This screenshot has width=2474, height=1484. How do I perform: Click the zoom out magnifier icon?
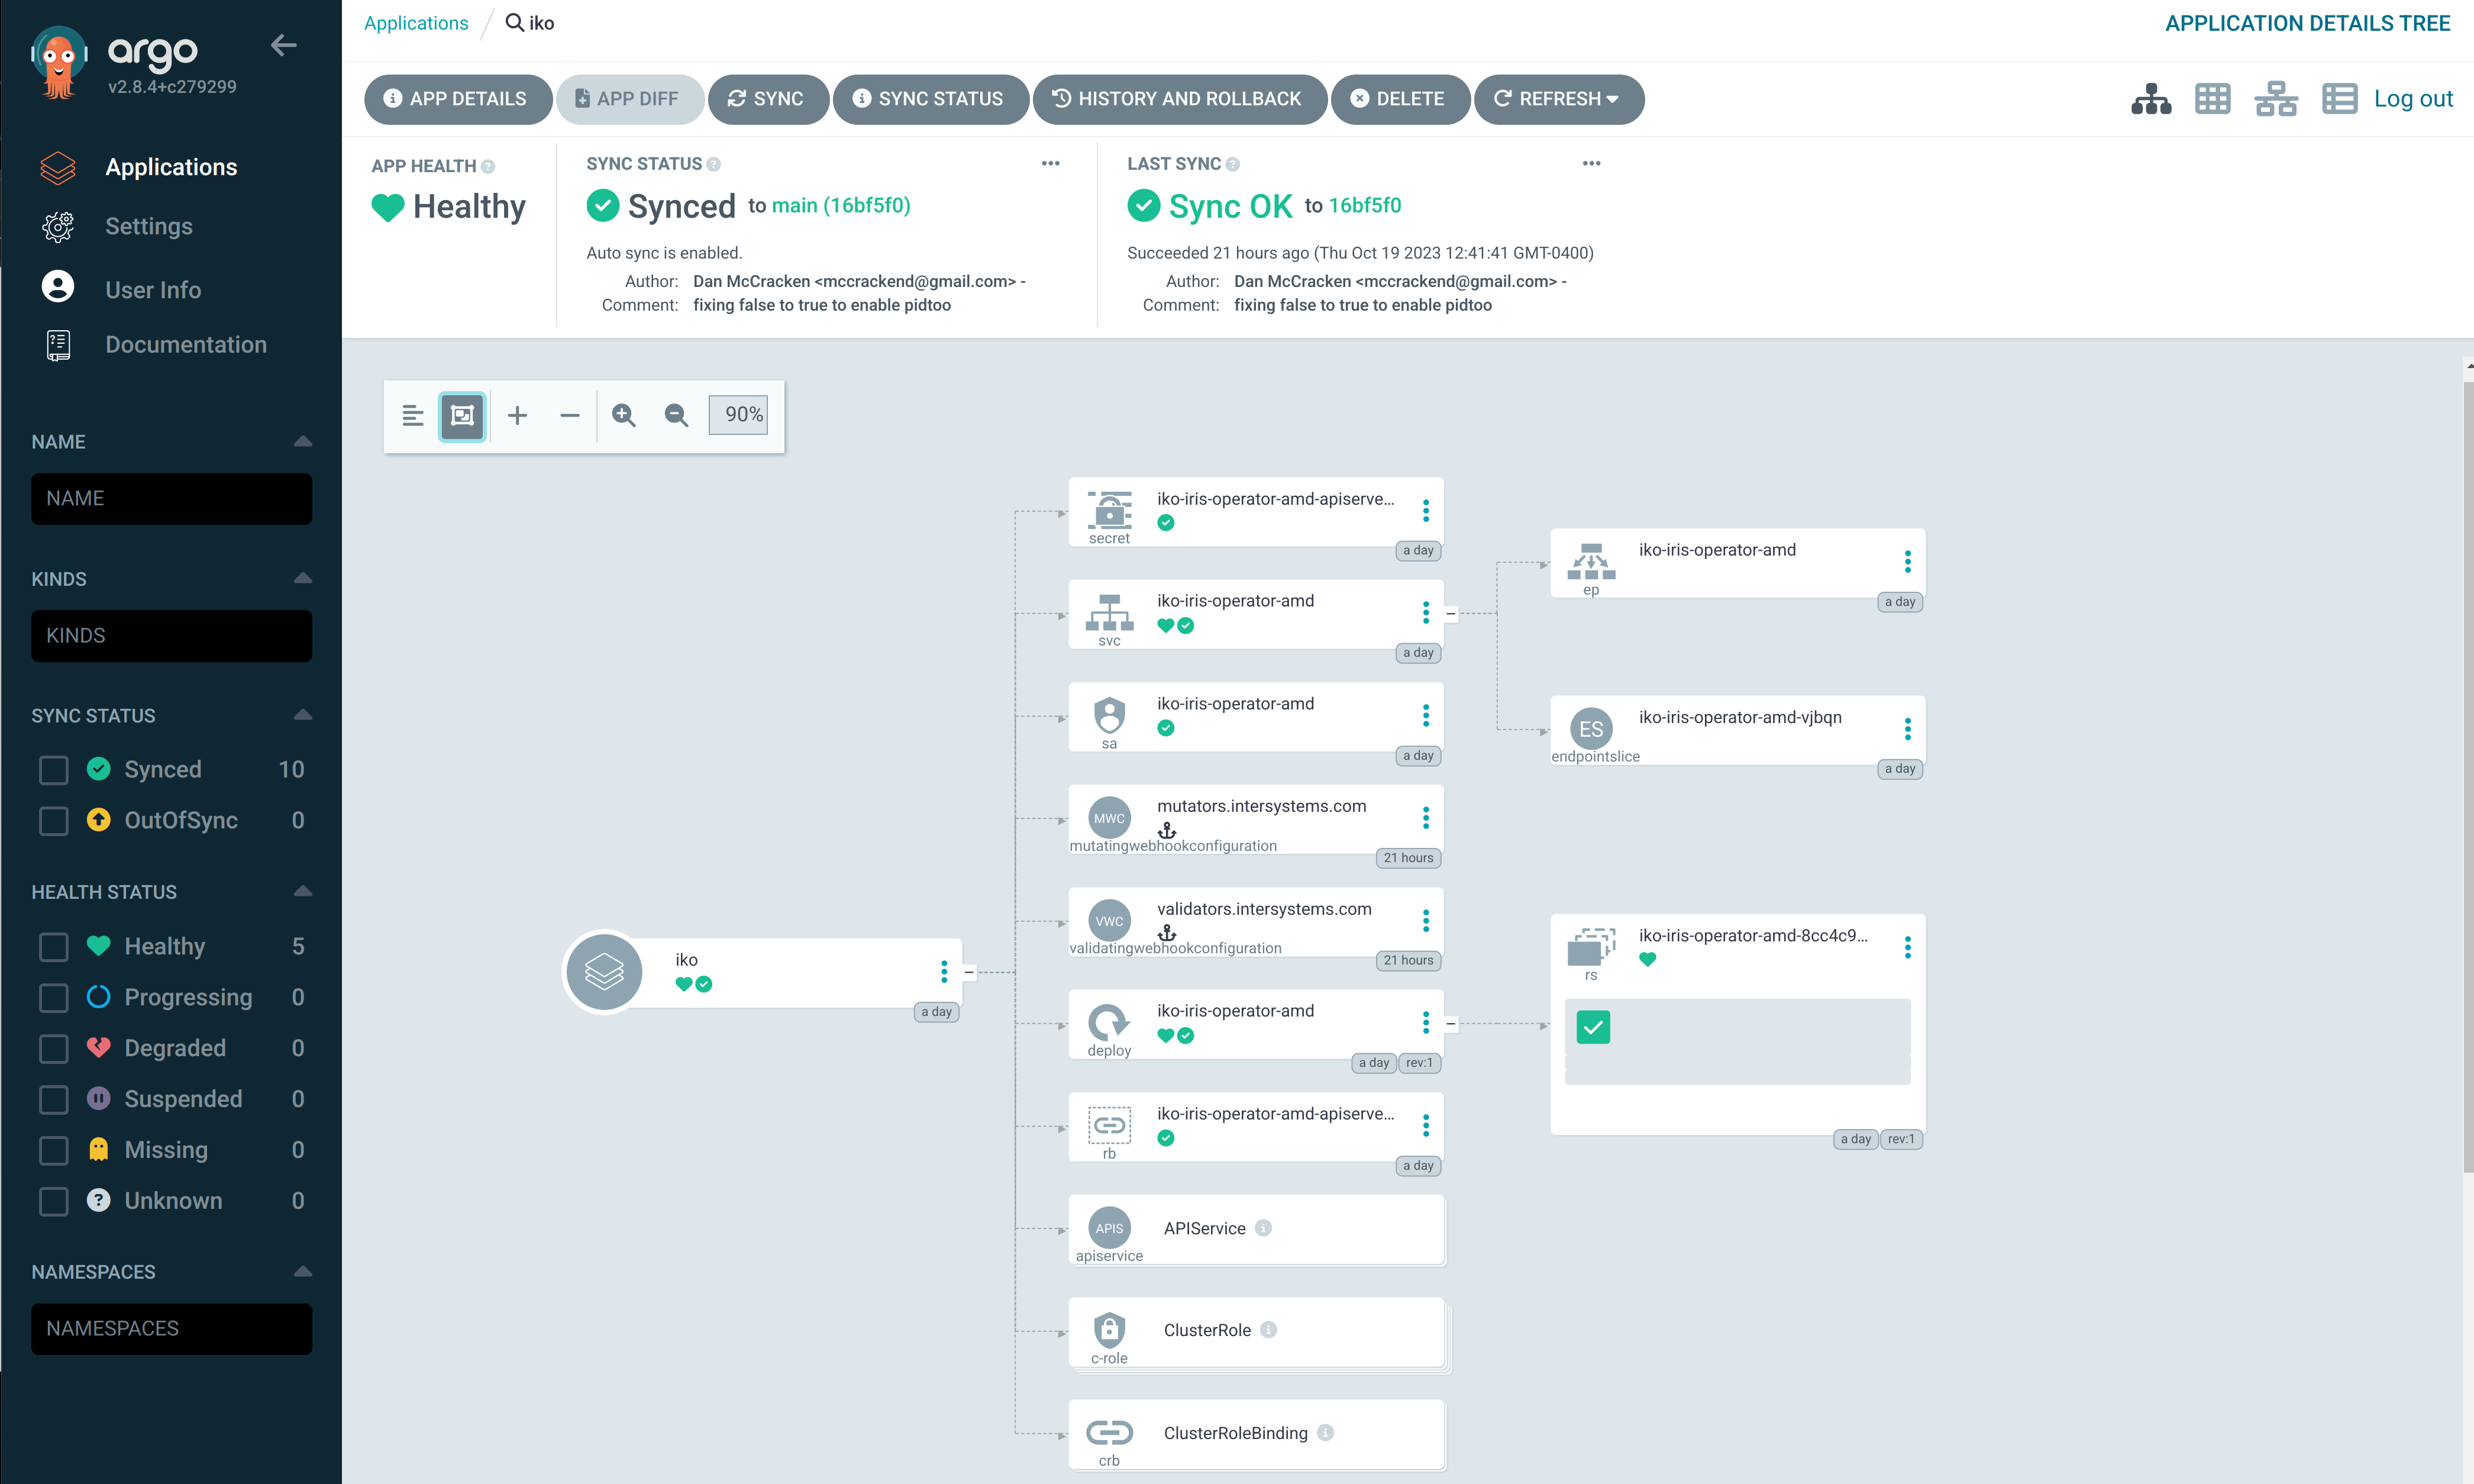coord(677,415)
